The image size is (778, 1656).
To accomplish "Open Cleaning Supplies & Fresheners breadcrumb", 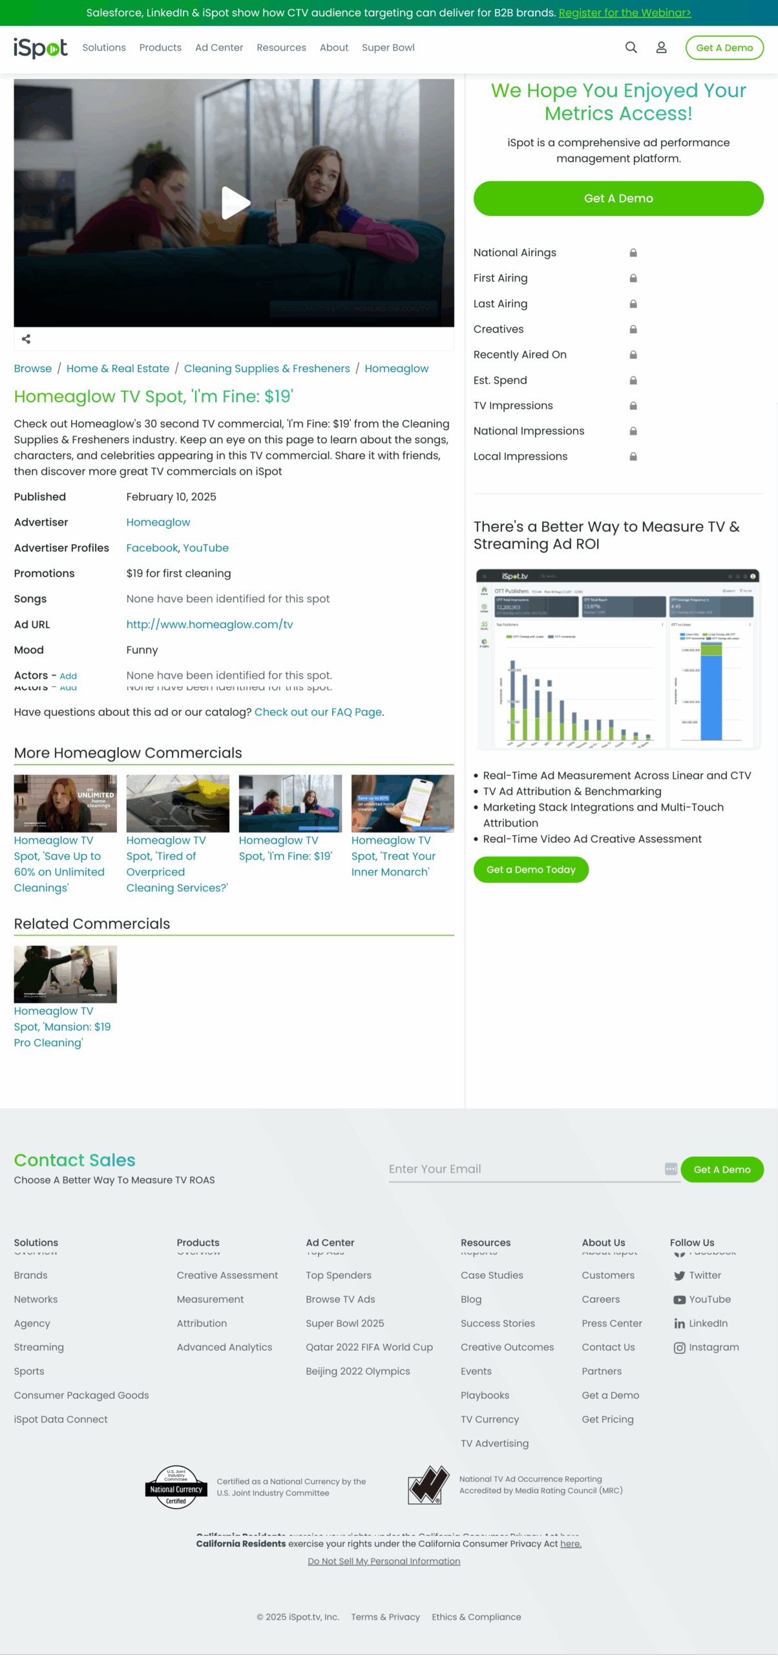I will [x=267, y=369].
